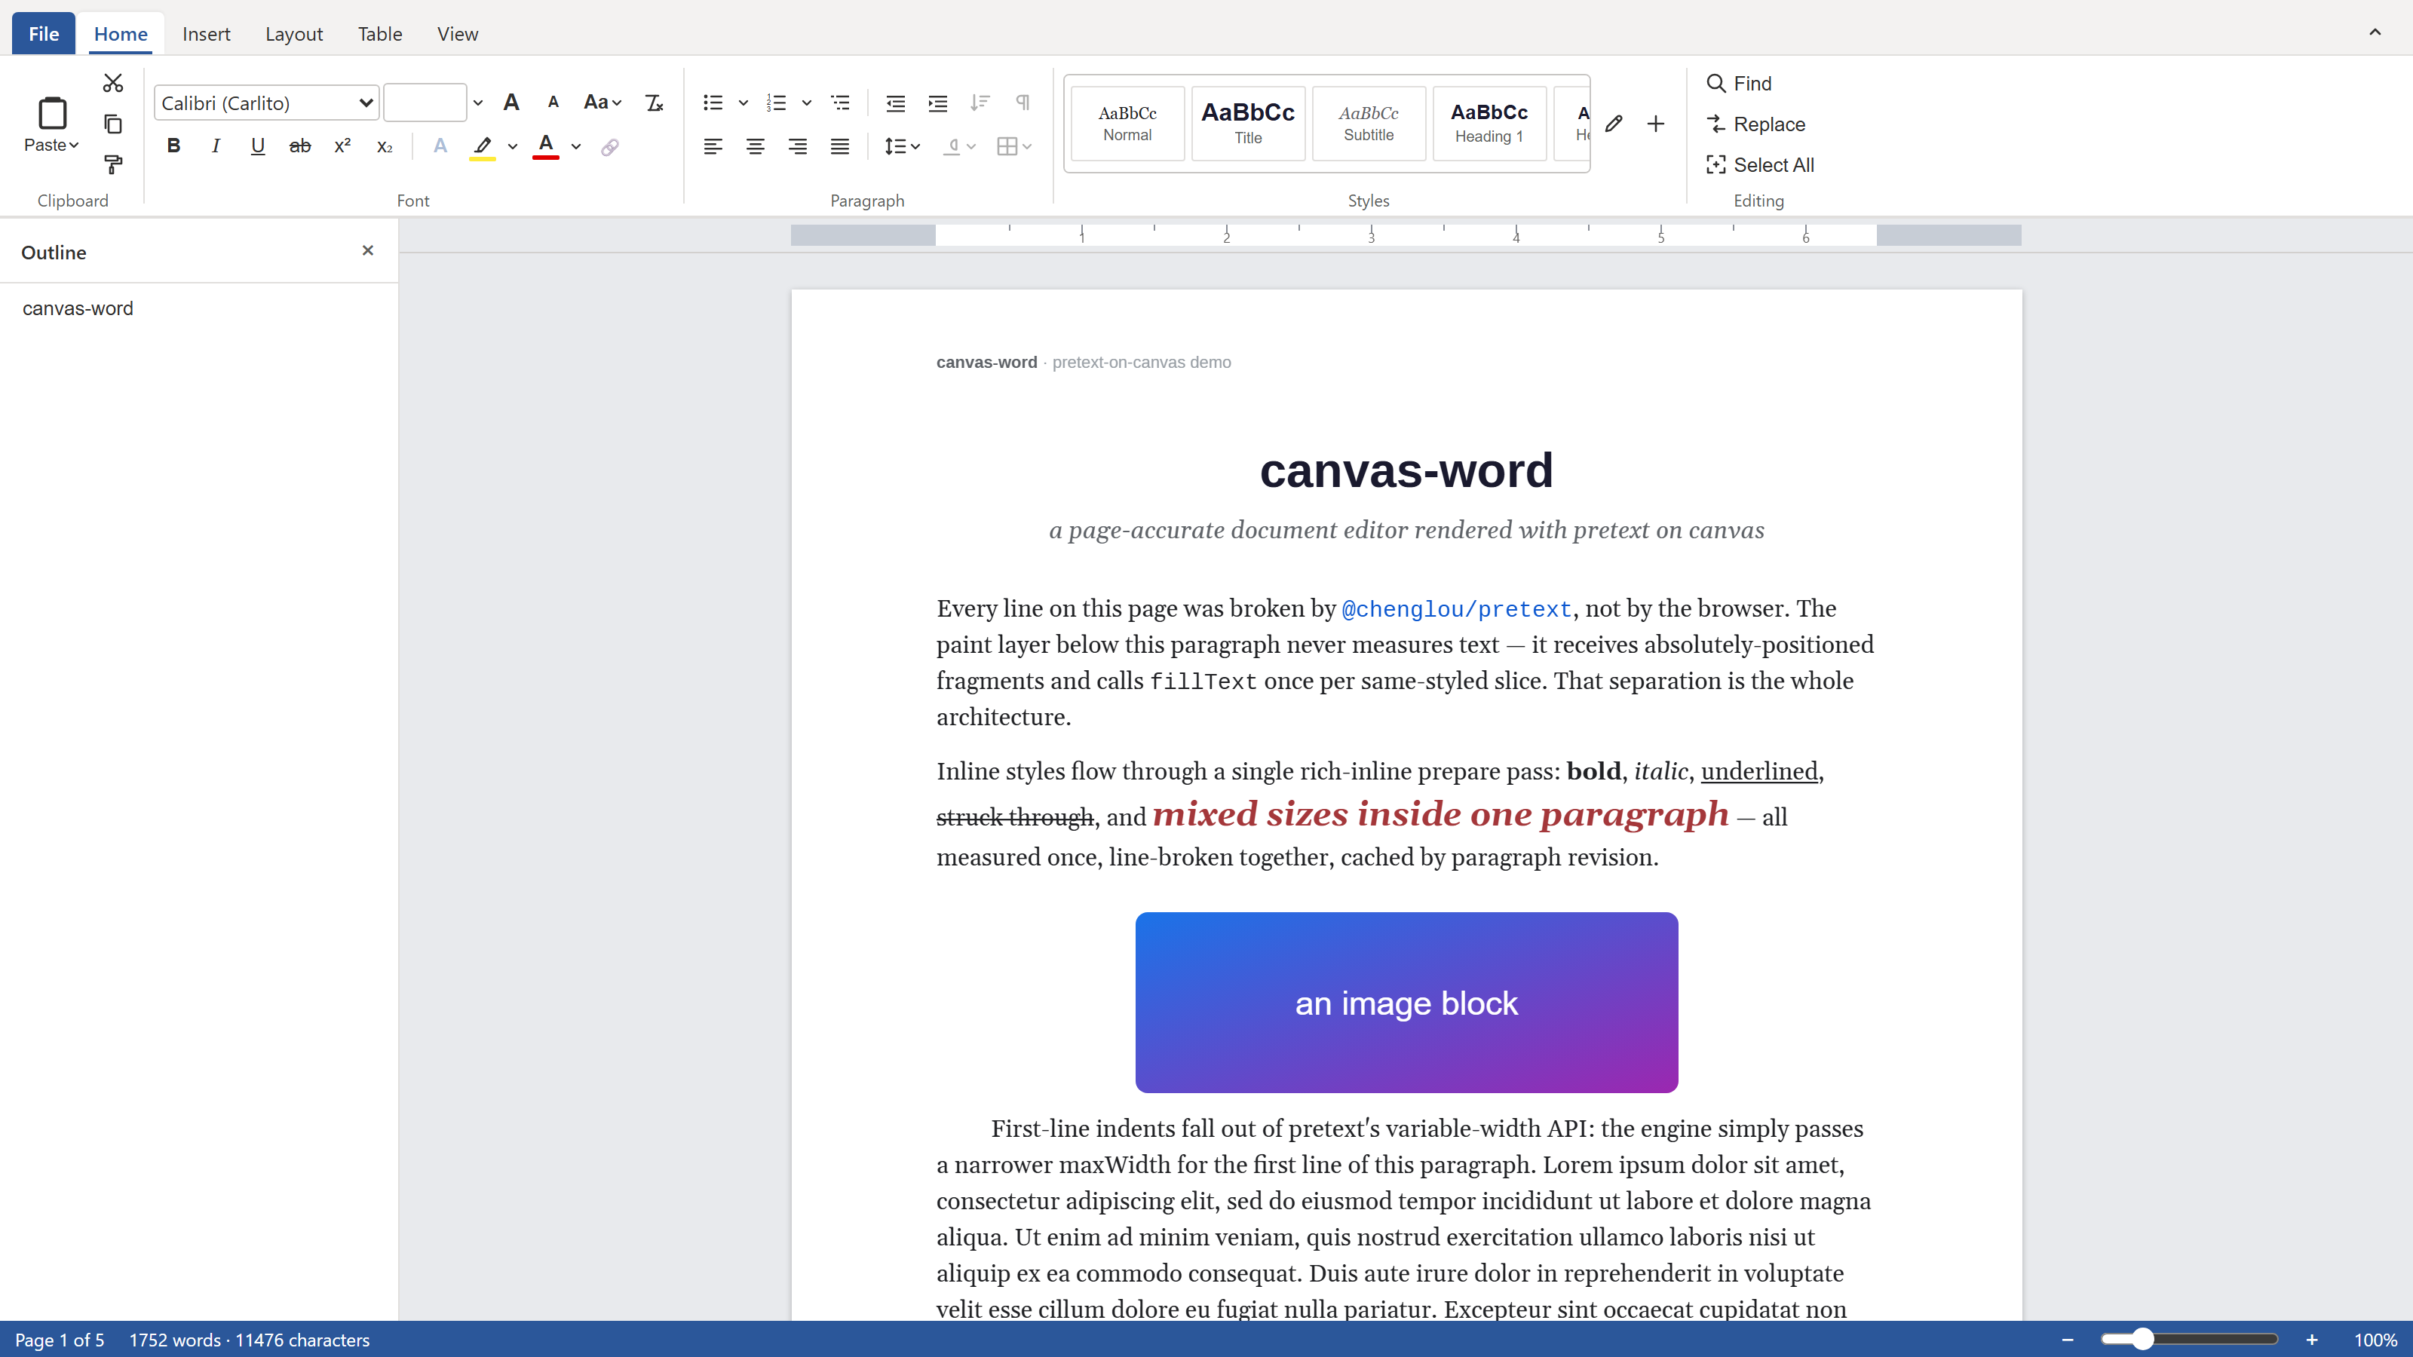
Task: Switch to the Home tab
Action: pyautogui.click(x=121, y=34)
